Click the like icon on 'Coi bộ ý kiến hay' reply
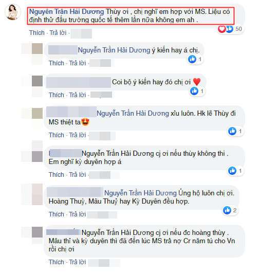The height and width of the screenshot is (273, 260). pos(194,91)
